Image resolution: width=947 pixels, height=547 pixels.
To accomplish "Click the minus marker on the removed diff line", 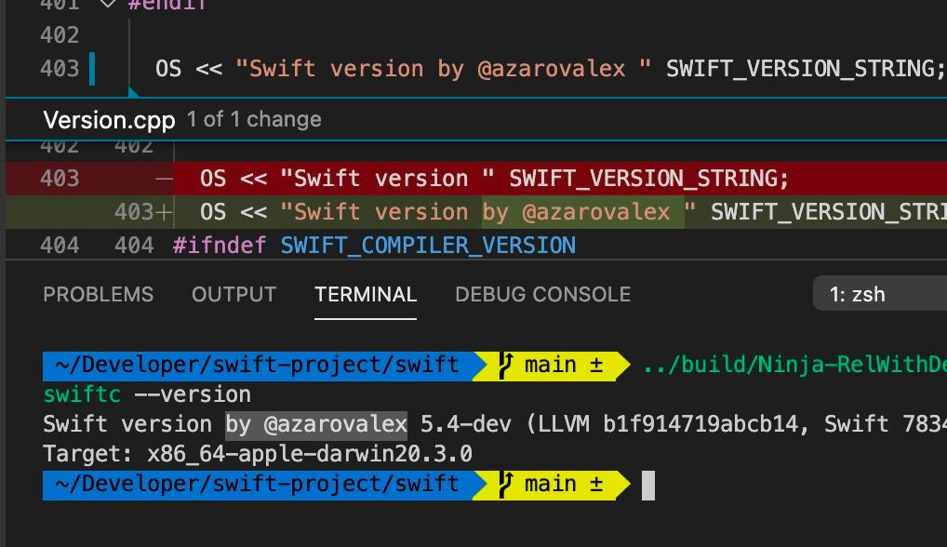I will pyautogui.click(x=163, y=179).
